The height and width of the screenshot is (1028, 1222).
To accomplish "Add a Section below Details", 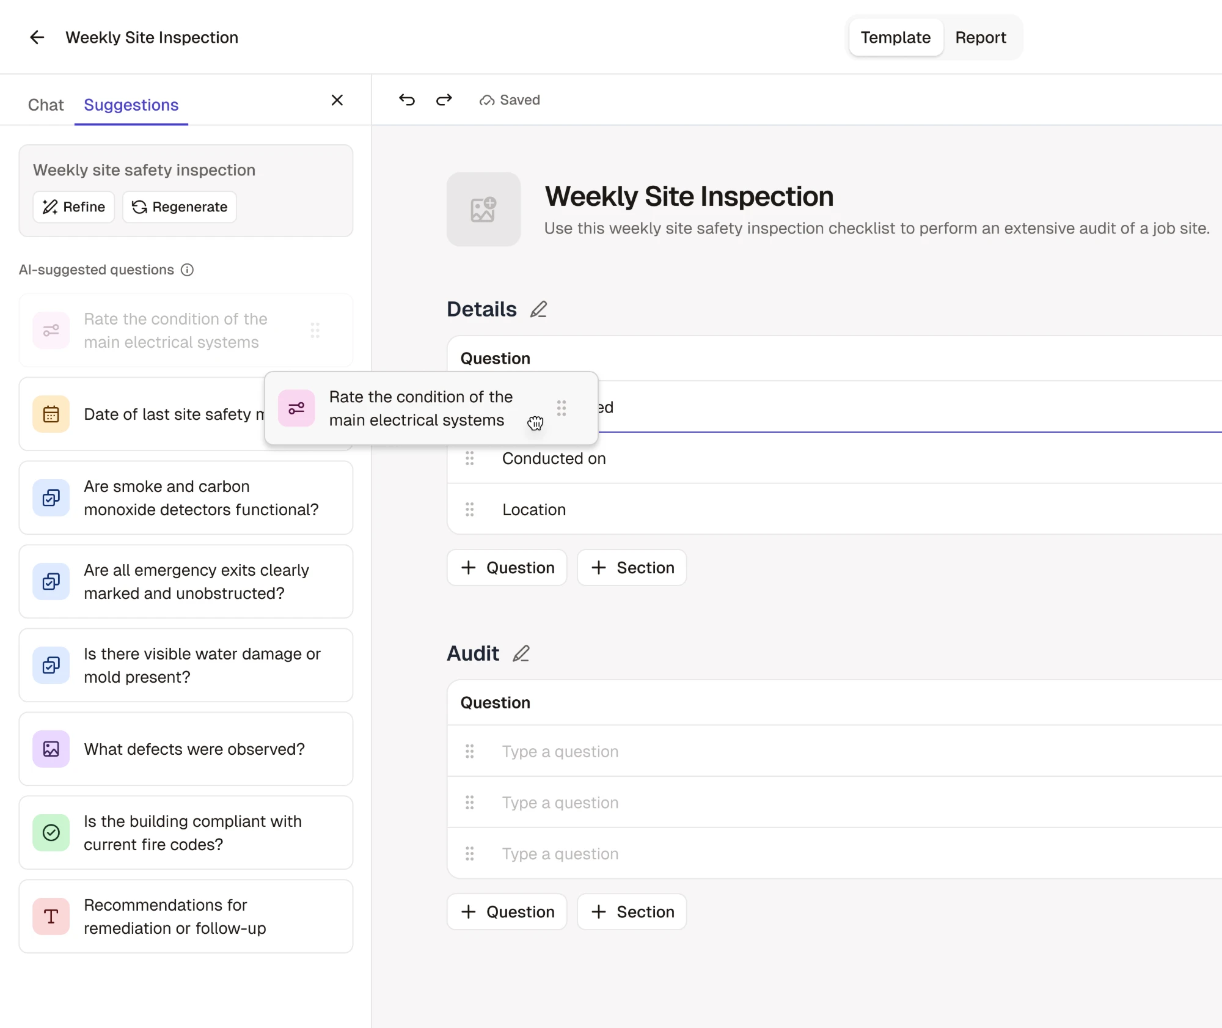I will 632,567.
